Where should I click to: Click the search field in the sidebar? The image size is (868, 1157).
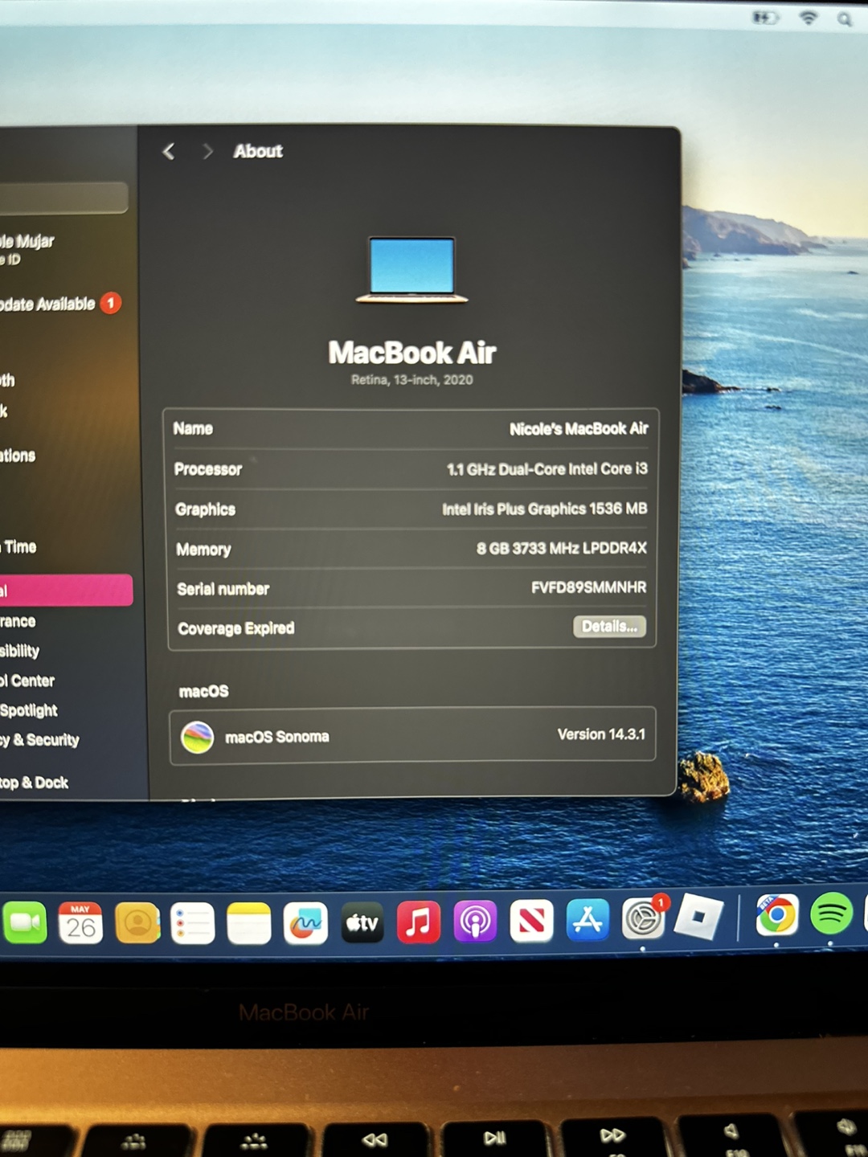pyautogui.click(x=63, y=198)
